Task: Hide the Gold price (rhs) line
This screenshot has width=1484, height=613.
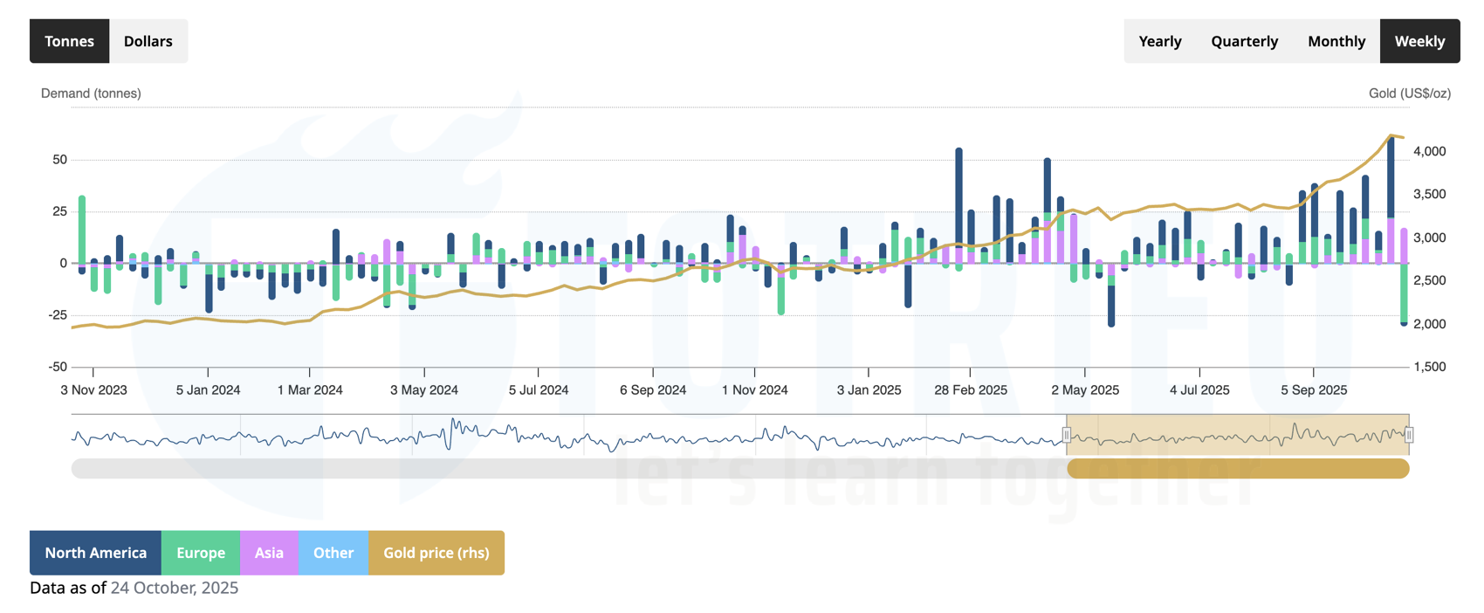Action: (x=436, y=553)
